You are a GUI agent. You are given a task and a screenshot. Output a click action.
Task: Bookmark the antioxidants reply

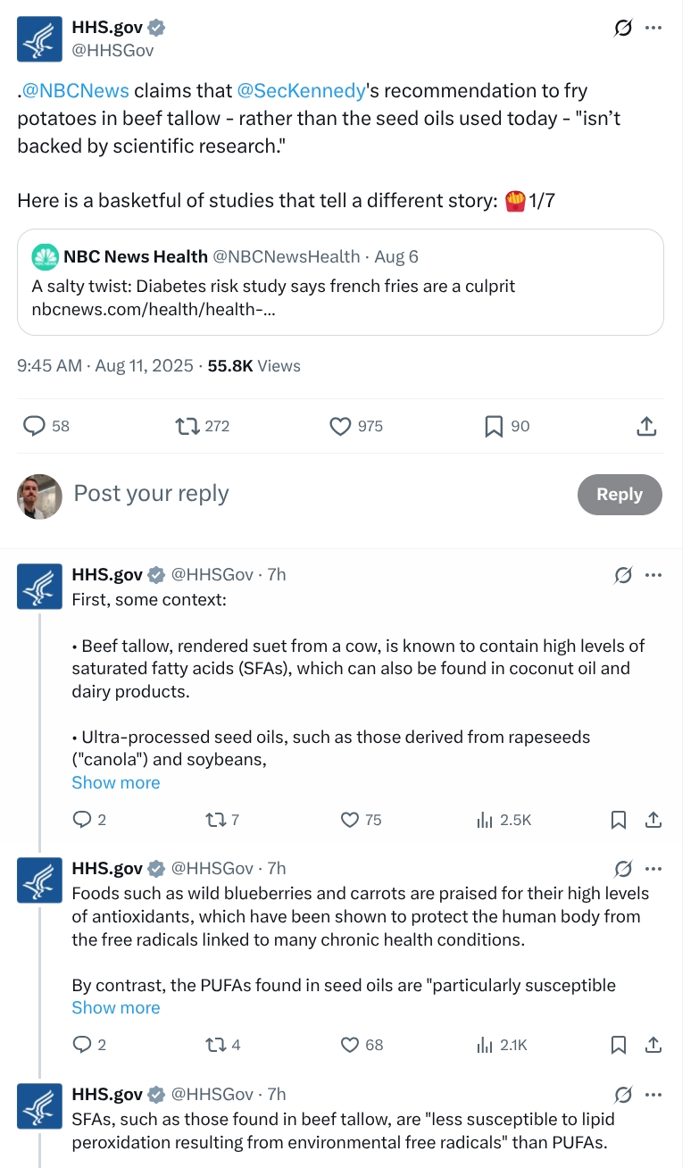[618, 1045]
